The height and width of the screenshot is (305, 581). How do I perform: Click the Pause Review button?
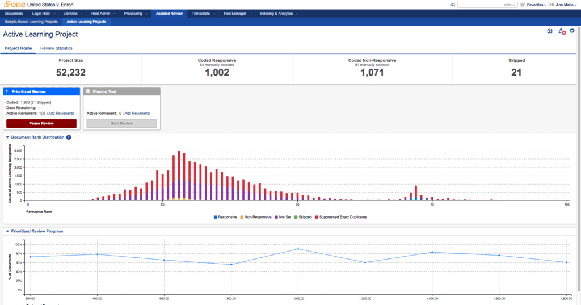coord(41,123)
